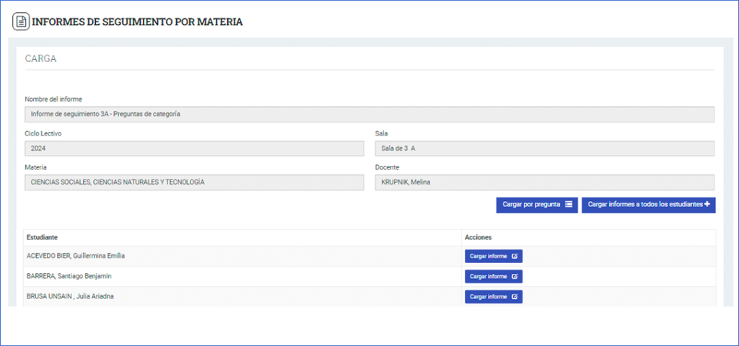739x346 pixels.
Task: Click the Materia field with CIENCIAS SOCIALES
Action: (194, 182)
